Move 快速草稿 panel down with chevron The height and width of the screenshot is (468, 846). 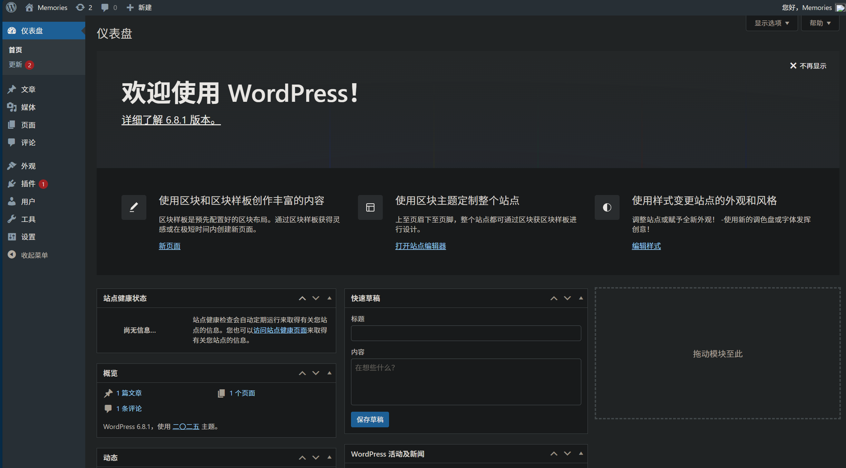(x=567, y=298)
